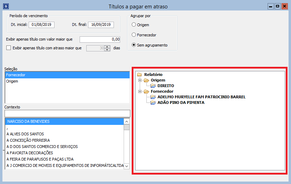Click the Relatório root folder icon
291x184 pixels.
[140, 75]
